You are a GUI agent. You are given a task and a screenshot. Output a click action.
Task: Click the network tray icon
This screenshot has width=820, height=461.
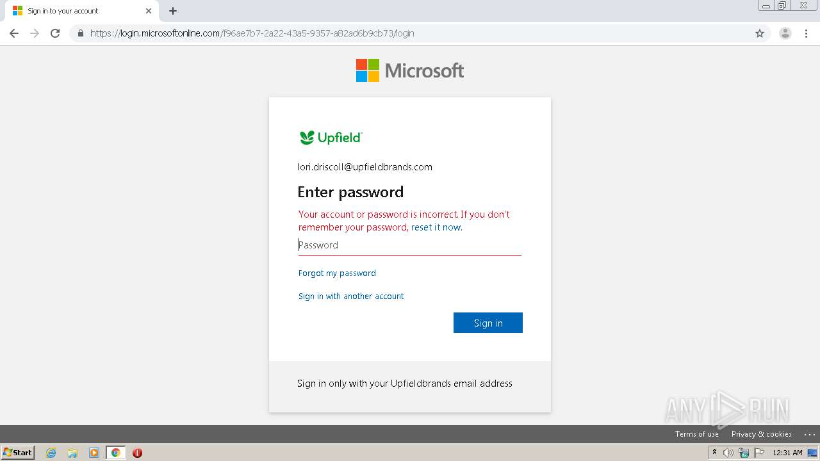744,453
